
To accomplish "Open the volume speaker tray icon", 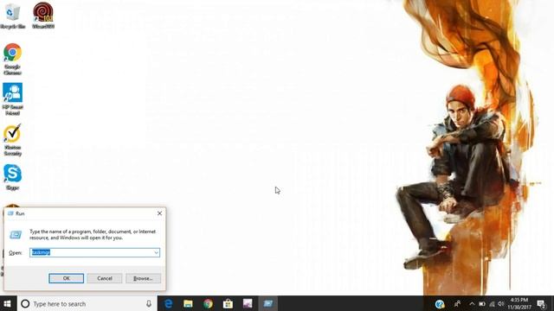I will [500, 303].
